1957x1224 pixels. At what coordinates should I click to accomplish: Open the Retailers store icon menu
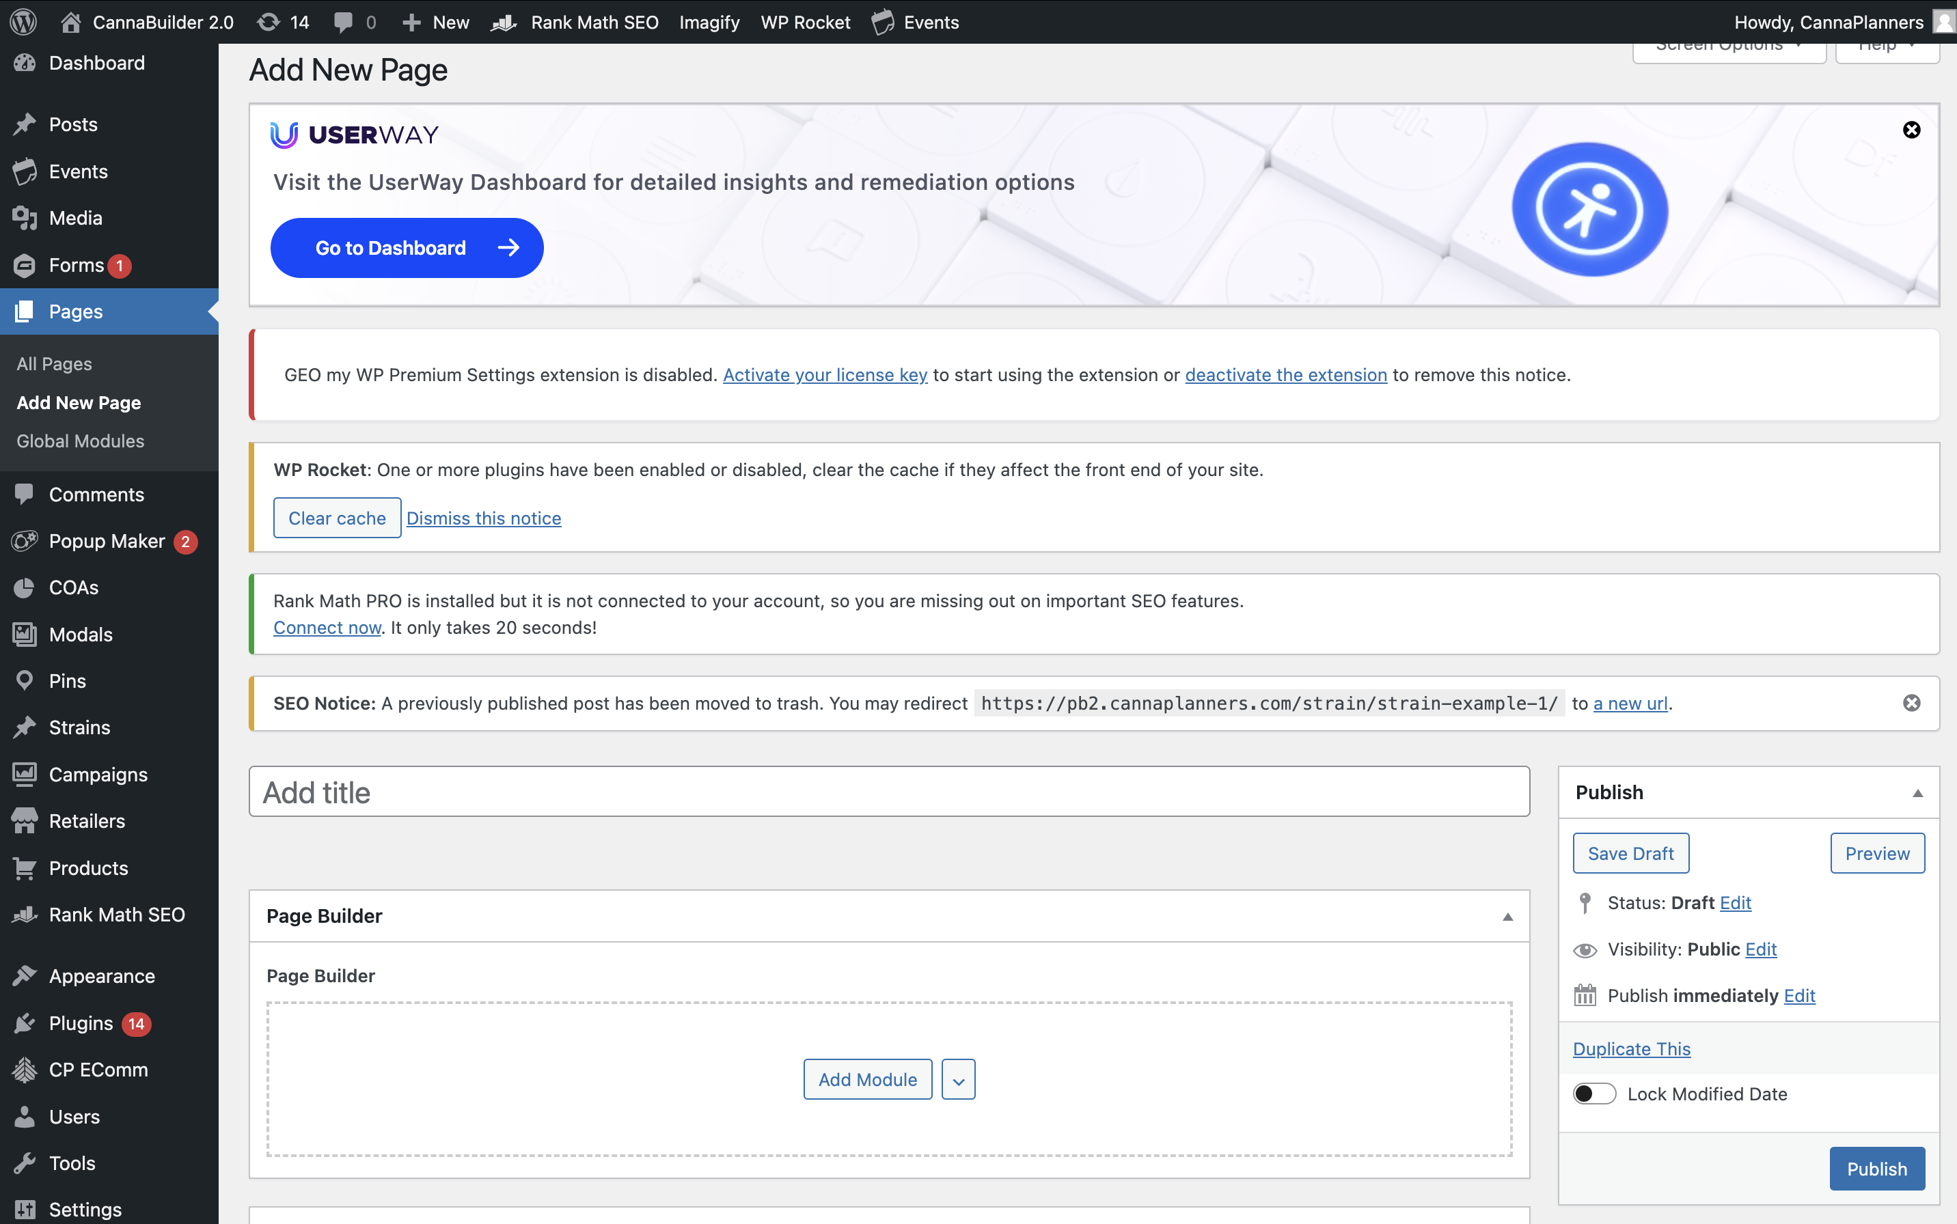pyautogui.click(x=25, y=821)
